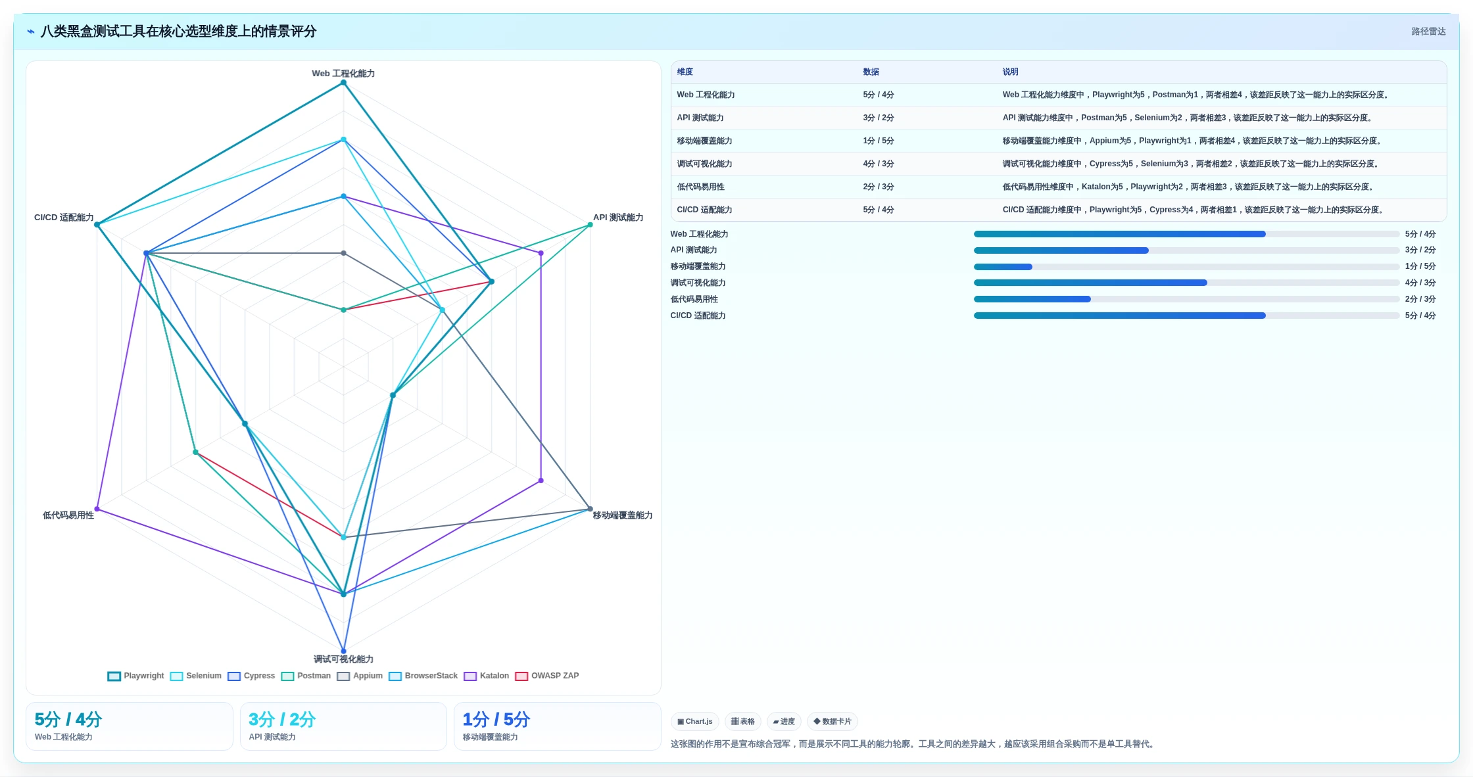Click the 调试可视化能力 progress bar
The image size is (1473, 777).
point(1186,283)
